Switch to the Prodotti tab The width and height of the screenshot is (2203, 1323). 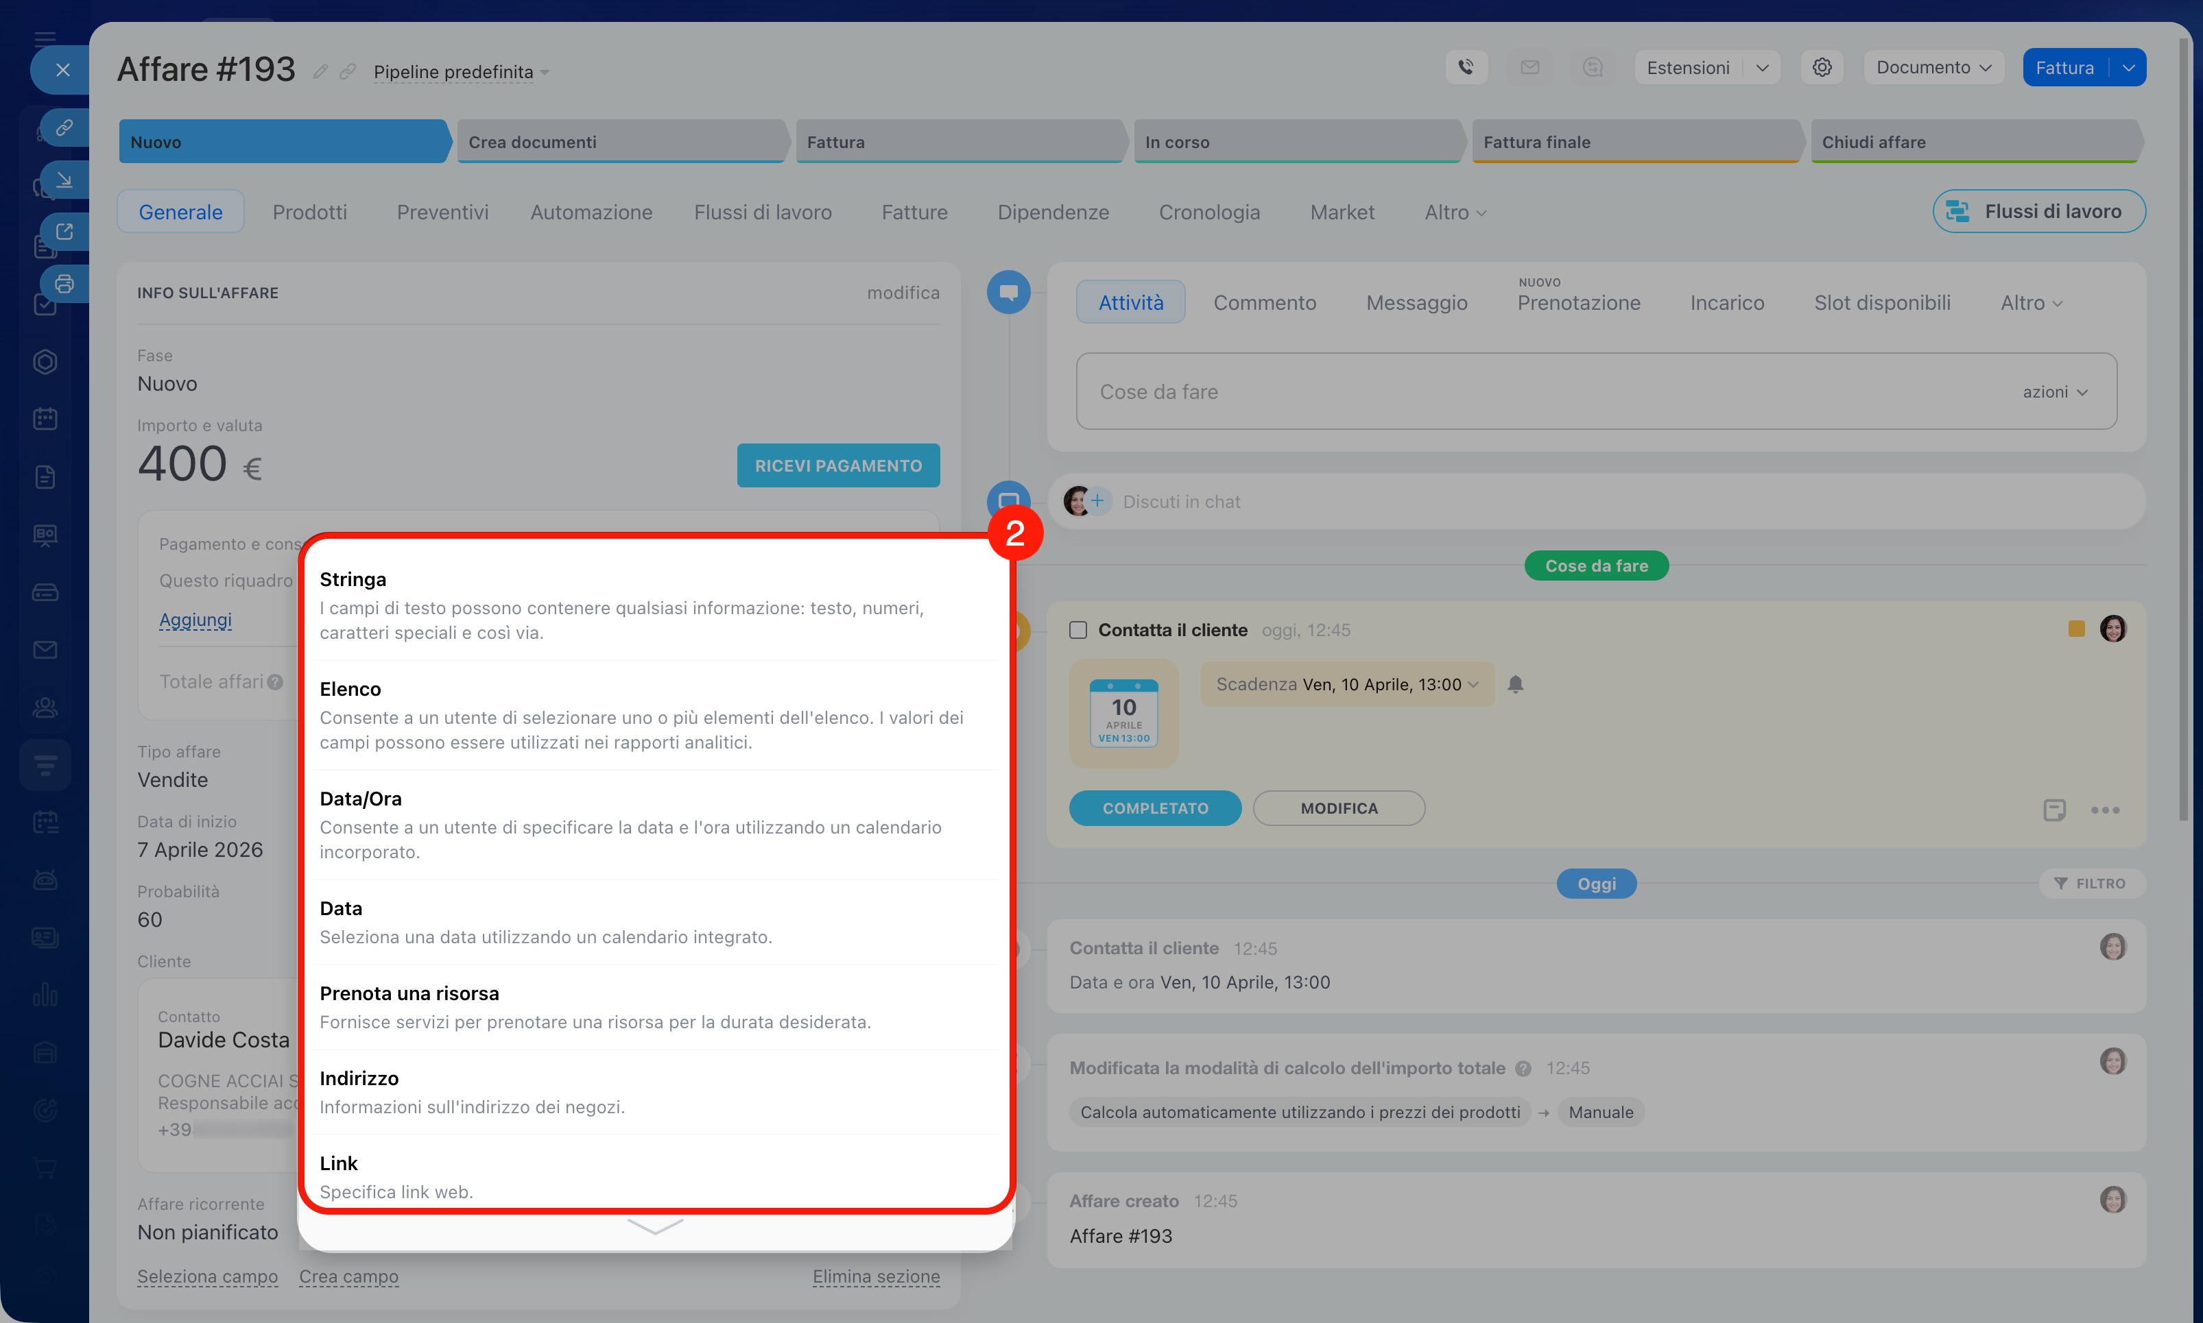[x=309, y=213]
